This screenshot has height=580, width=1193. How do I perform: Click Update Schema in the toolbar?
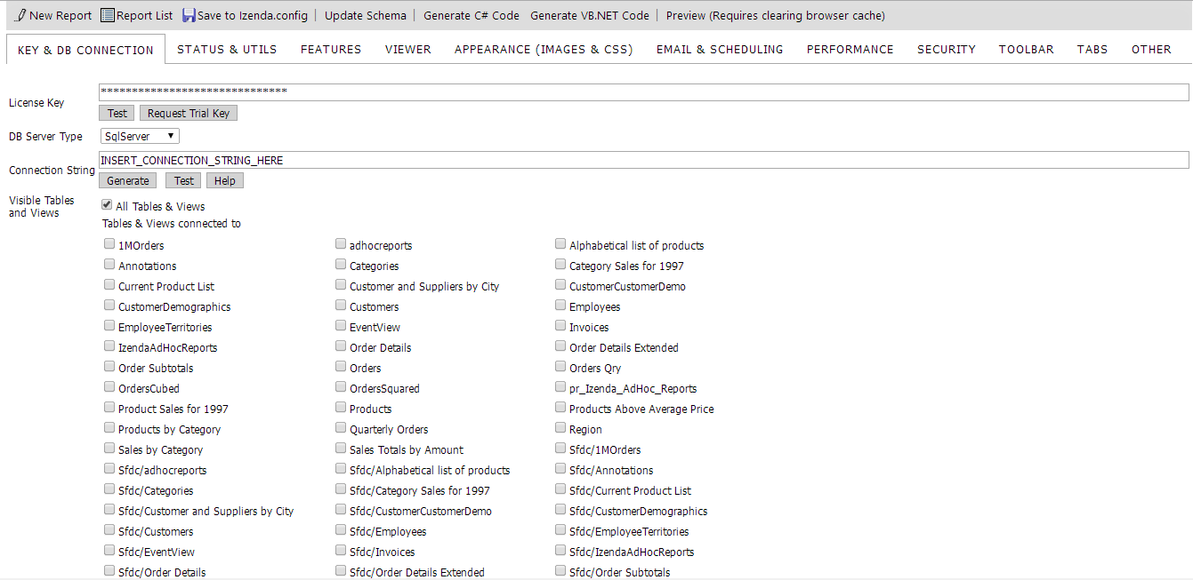click(x=366, y=15)
